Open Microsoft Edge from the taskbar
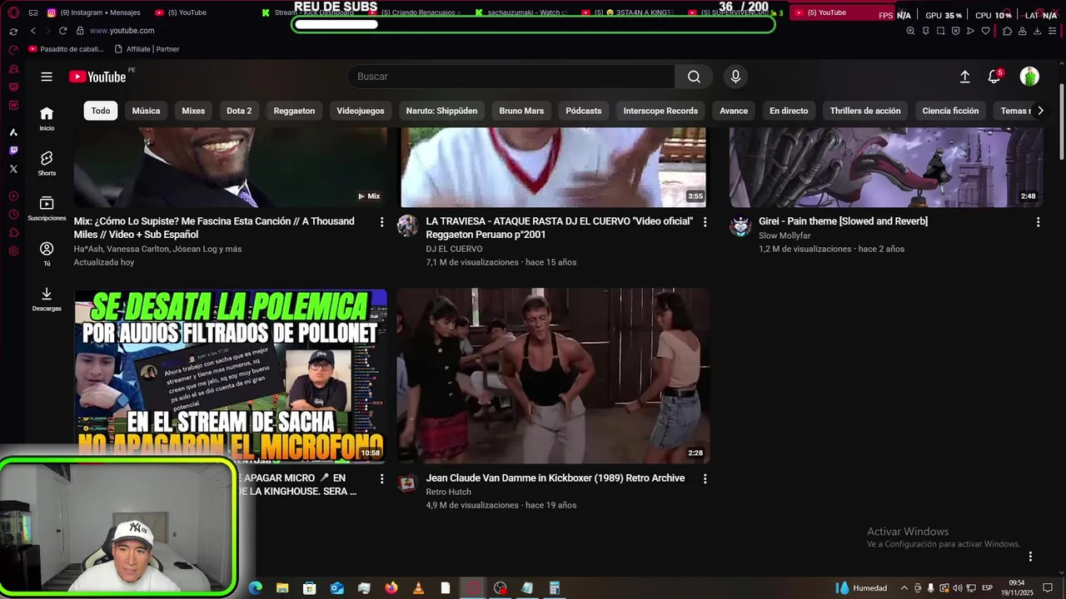 coord(256,588)
